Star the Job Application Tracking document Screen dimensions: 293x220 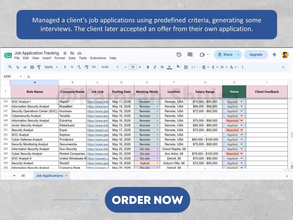pyautogui.click(x=65, y=53)
